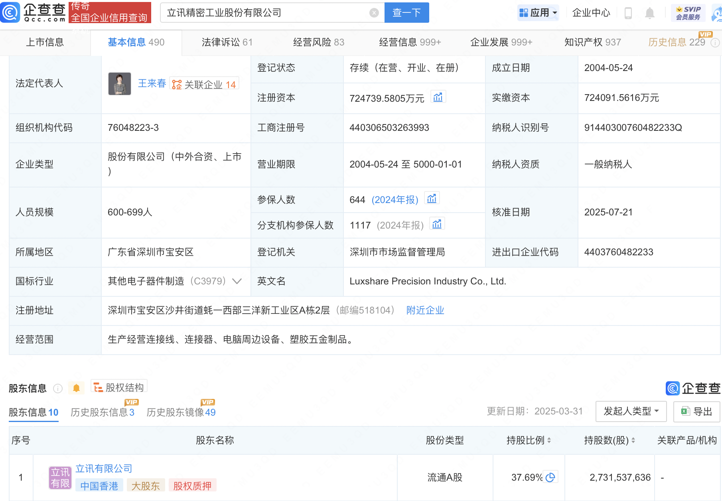The image size is (722, 501).
Task: Click the 广东省深圳市宝安区 region cell
Action: 176,252
